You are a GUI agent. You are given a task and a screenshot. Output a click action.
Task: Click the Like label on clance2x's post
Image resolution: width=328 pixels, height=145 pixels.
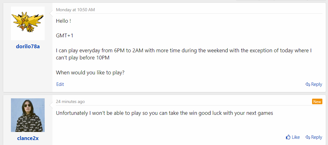click(296, 137)
